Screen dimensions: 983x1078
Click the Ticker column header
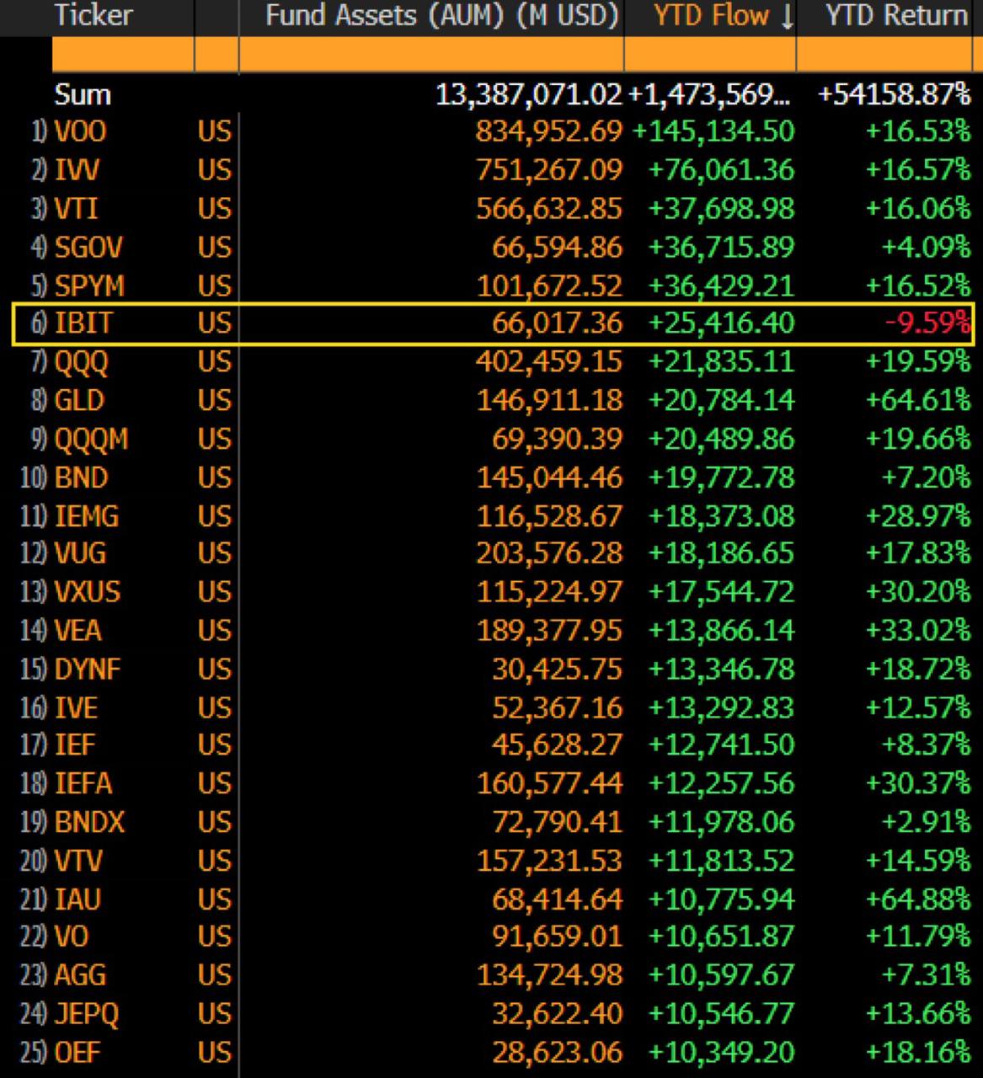click(x=93, y=15)
